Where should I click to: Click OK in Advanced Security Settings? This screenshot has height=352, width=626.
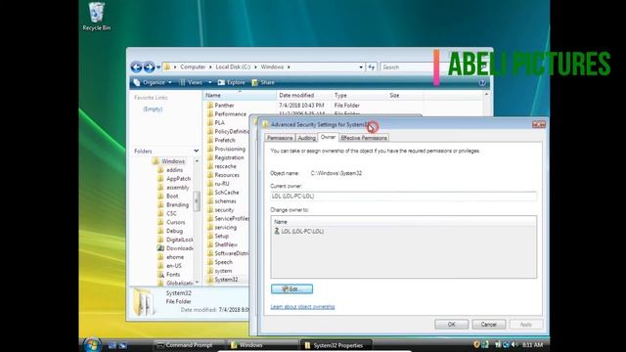tap(451, 325)
